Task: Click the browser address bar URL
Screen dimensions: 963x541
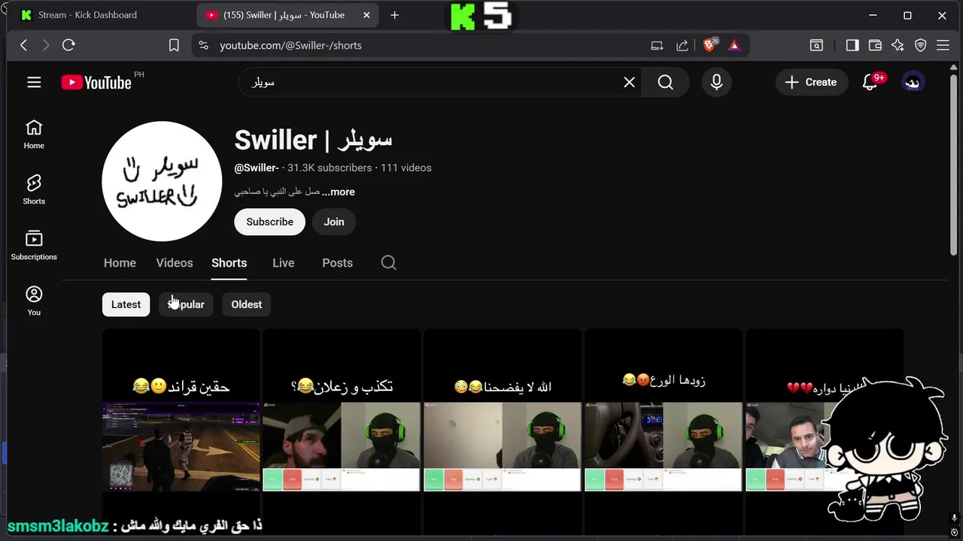Action: point(290,45)
